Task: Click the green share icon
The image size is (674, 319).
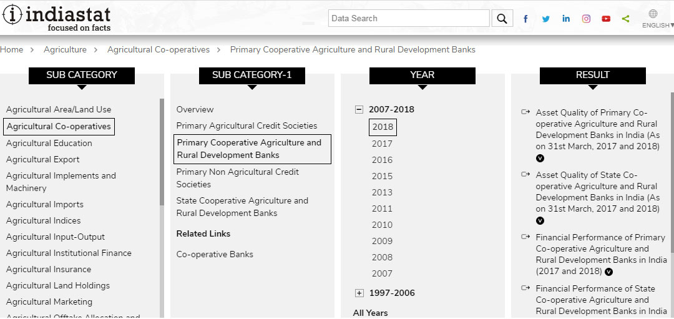Action: coord(625,19)
